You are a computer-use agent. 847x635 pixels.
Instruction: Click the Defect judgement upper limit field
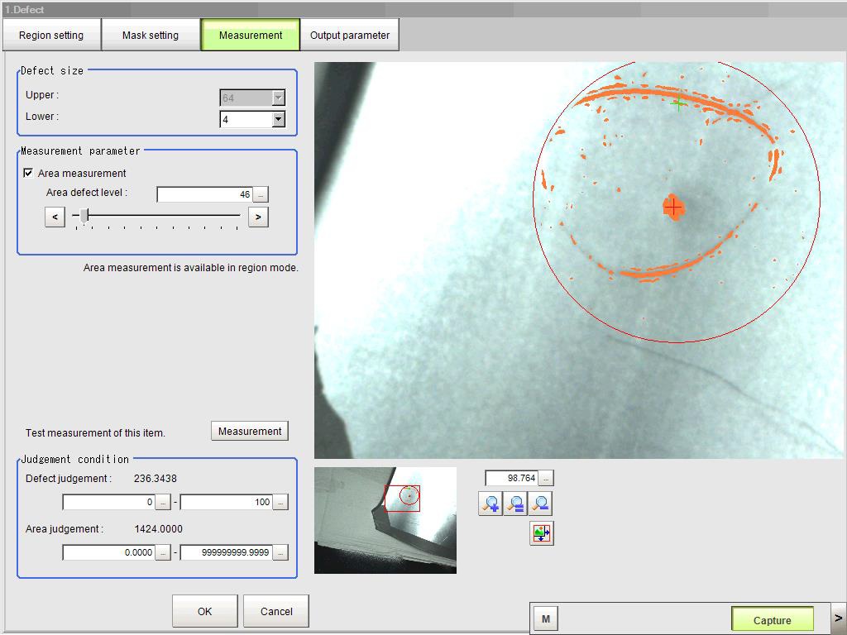click(226, 502)
